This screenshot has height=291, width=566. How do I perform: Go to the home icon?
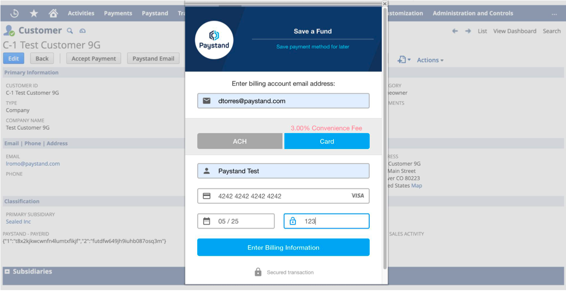[53, 13]
